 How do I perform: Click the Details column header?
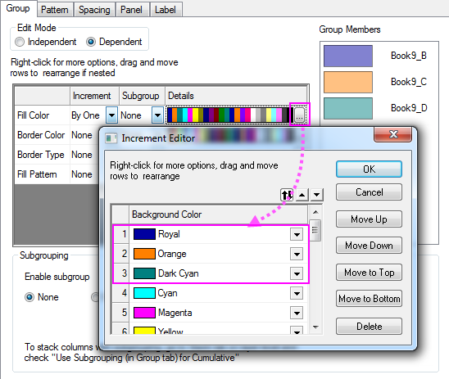236,96
